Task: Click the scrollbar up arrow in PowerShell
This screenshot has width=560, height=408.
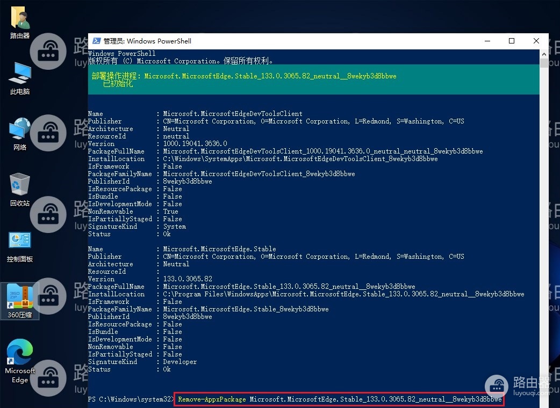Action: pyautogui.click(x=544, y=54)
